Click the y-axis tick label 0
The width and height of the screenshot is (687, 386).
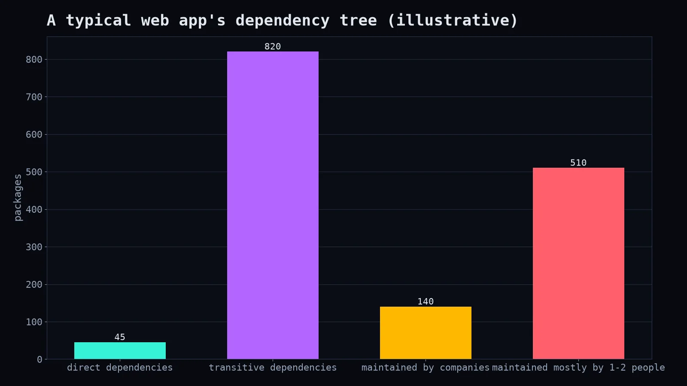pos(40,359)
